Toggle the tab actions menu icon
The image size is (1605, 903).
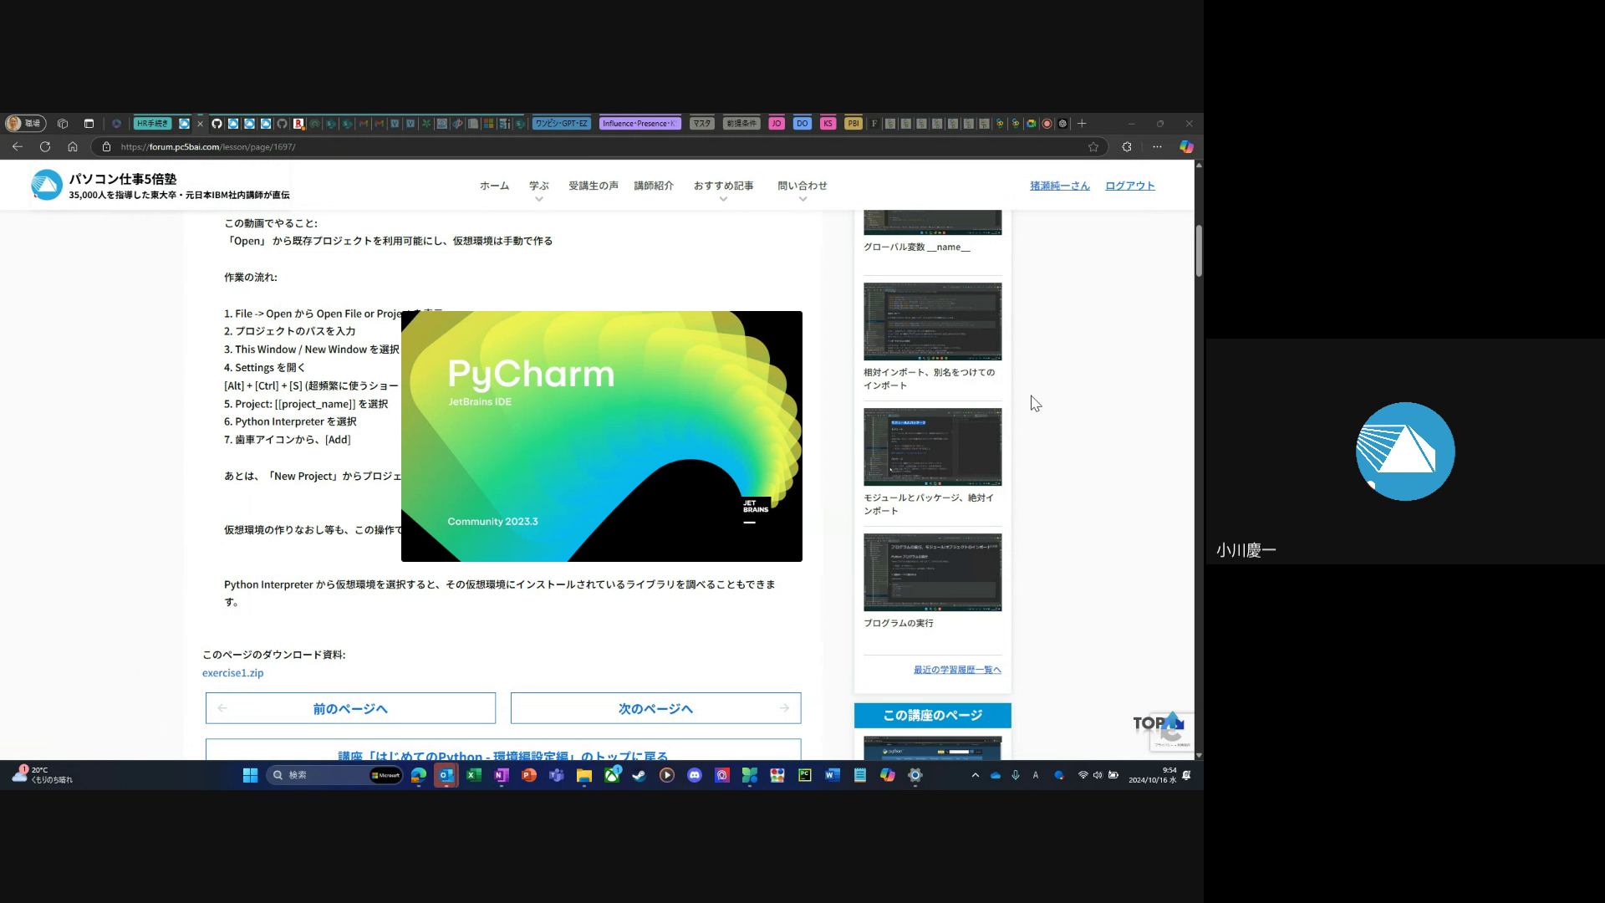(89, 123)
